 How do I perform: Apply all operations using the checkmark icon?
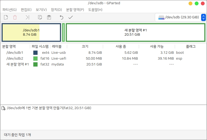pos(71,18)
